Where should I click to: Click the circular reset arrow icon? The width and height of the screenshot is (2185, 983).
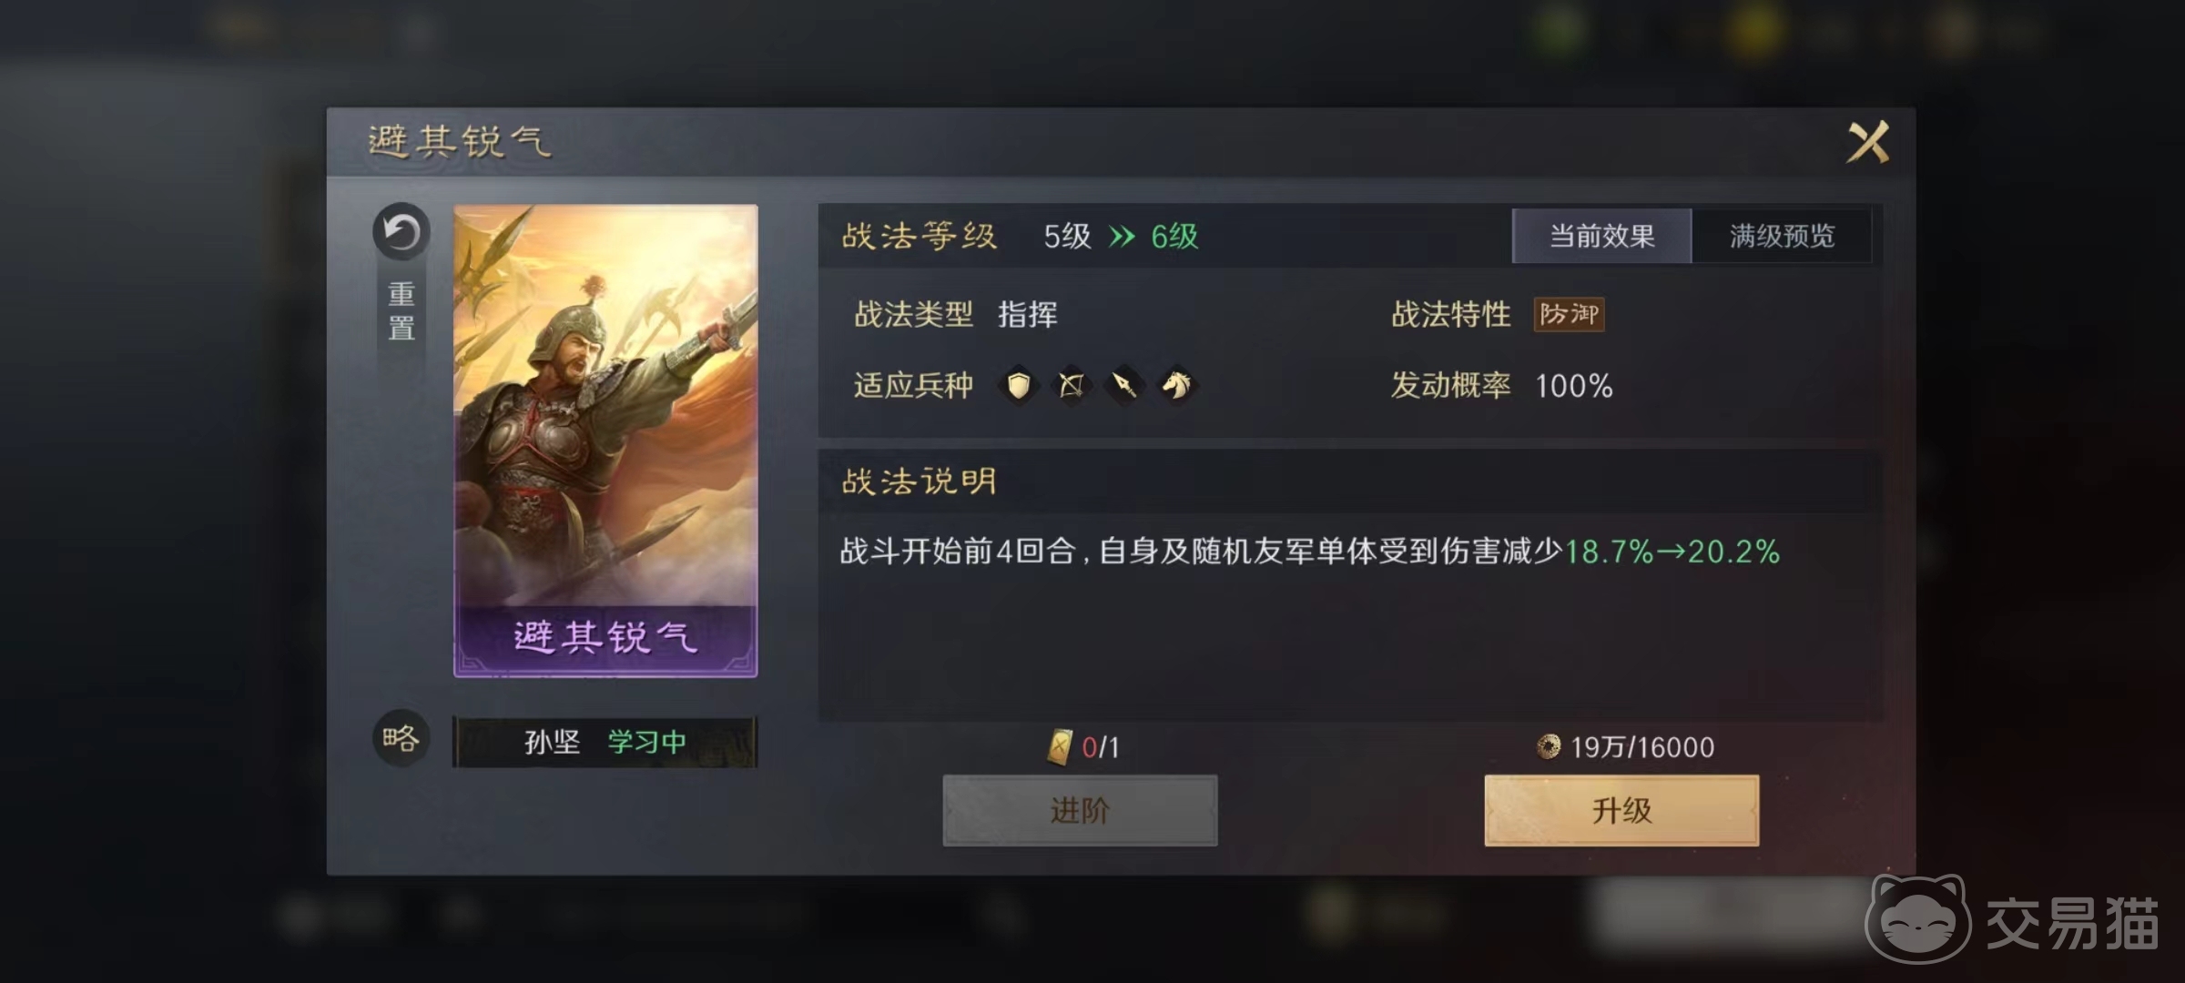tap(401, 232)
